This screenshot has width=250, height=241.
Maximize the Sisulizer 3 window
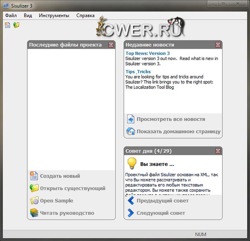[x=223, y=4]
